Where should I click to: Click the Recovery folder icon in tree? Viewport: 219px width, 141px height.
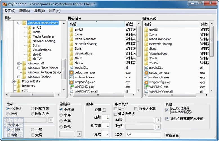click(x=18, y=86)
